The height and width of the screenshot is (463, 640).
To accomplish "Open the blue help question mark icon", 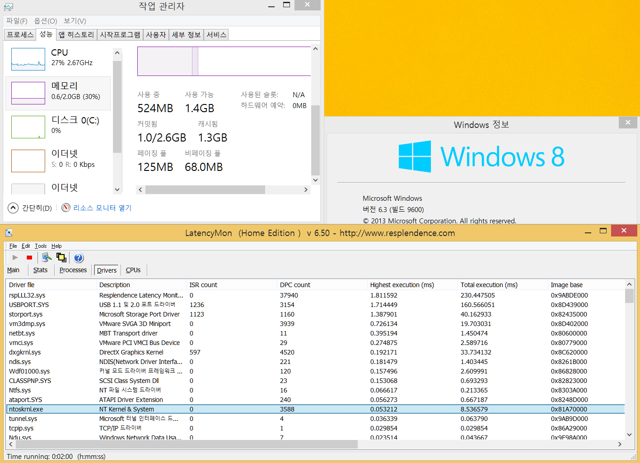I will point(79,258).
